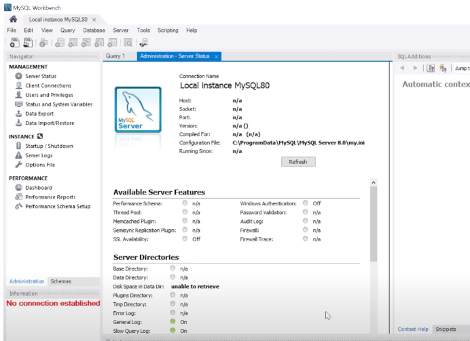Click Create stored procedure toolbar icon
The height and width of the screenshot is (341, 470).
point(99,43)
